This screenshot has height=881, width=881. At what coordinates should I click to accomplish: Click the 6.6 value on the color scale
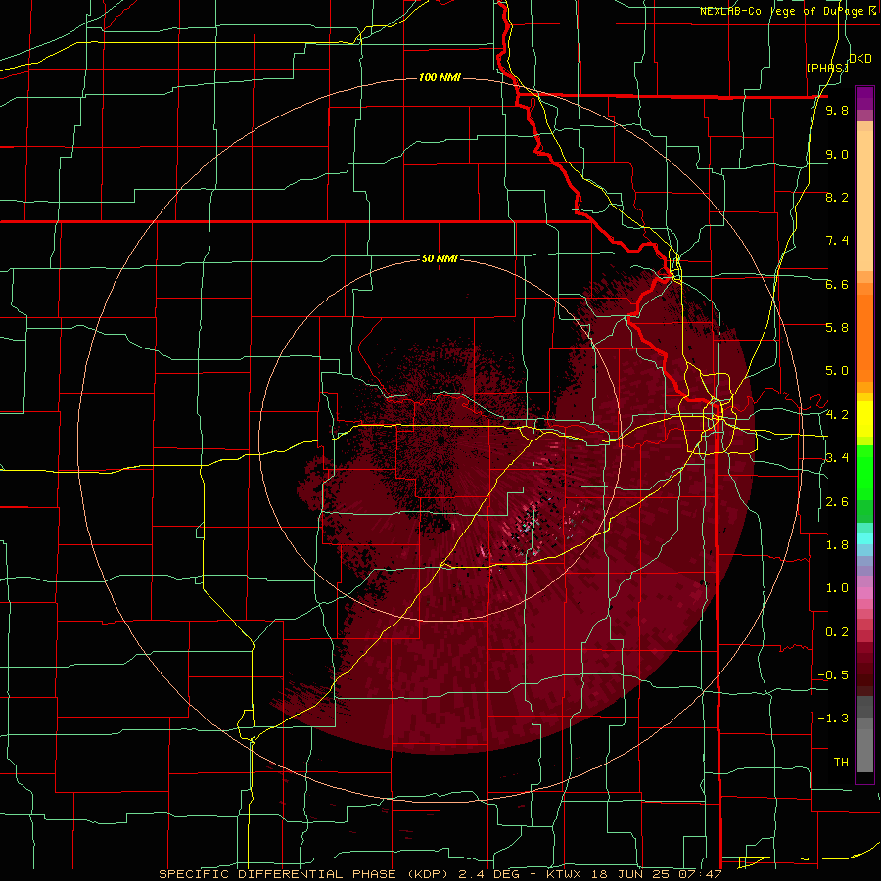837,284
